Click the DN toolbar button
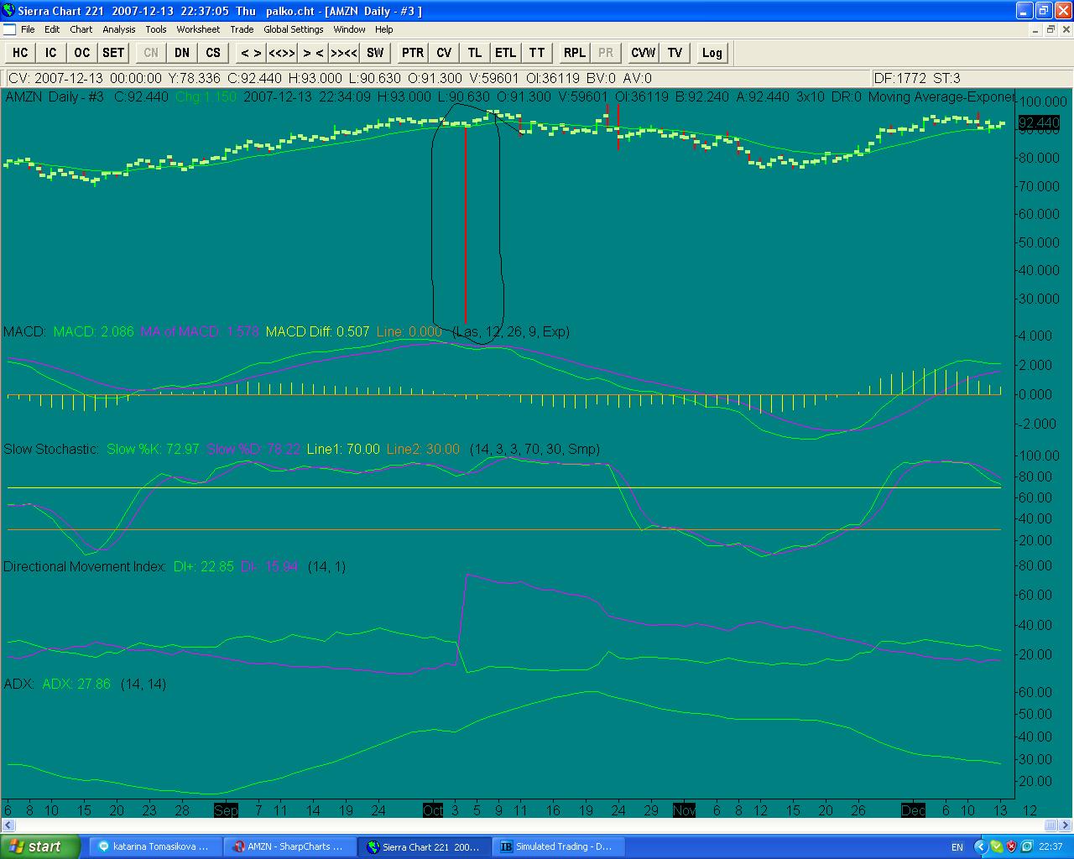 182,53
